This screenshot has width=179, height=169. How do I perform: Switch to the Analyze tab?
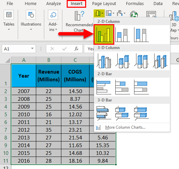(54, 4)
